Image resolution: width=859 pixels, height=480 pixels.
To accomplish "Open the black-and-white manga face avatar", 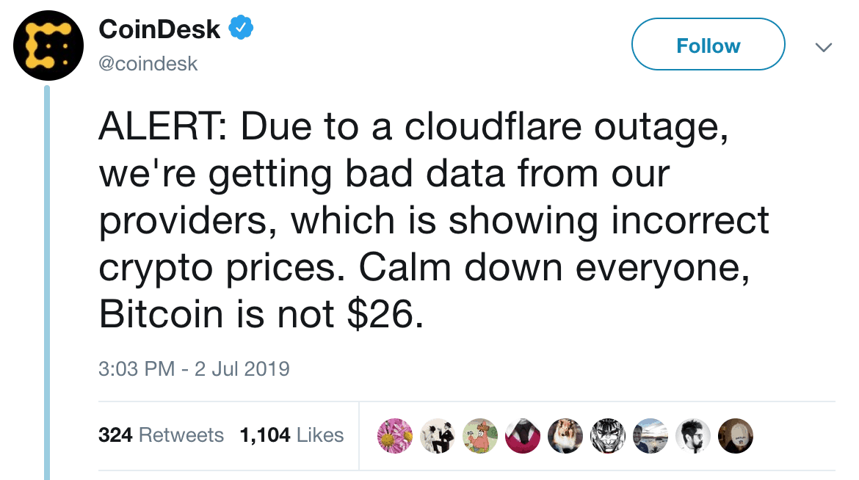I will pyautogui.click(x=608, y=436).
